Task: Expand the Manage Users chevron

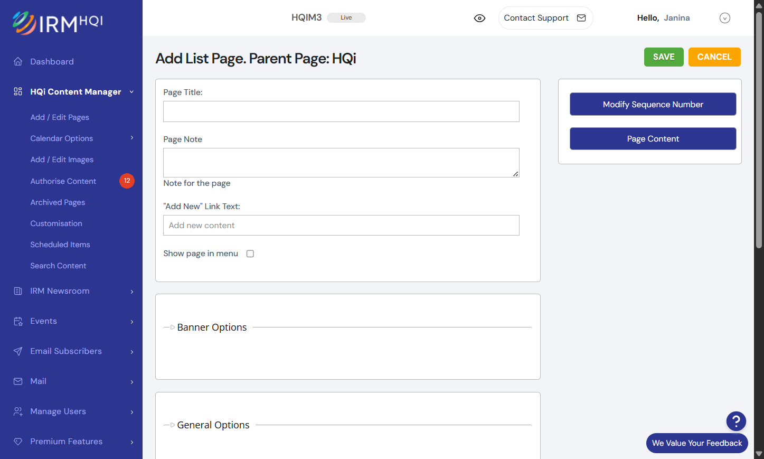Action: [132, 412]
